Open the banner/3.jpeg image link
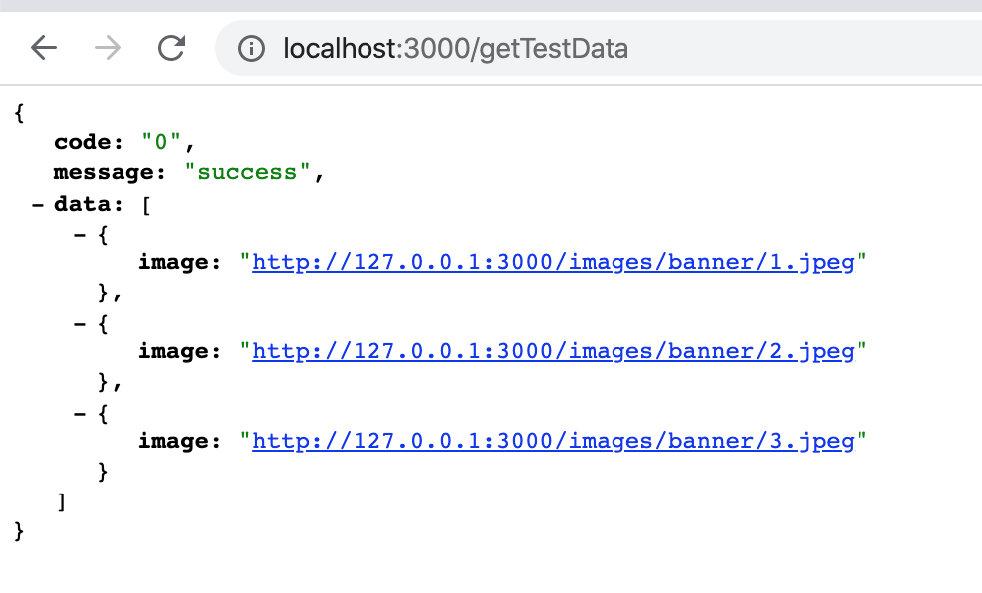 (553, 441)
